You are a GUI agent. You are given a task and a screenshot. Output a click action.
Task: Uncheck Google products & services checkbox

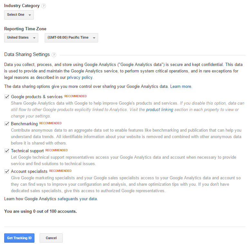pyautogui.click(x=7, y=97)
